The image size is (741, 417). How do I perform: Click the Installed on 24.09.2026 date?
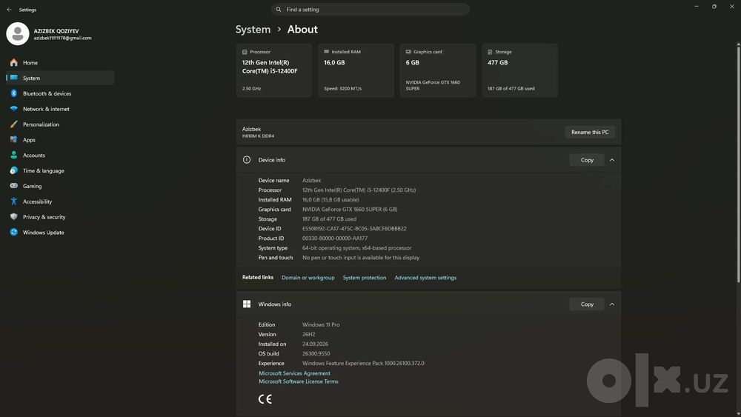315,344
